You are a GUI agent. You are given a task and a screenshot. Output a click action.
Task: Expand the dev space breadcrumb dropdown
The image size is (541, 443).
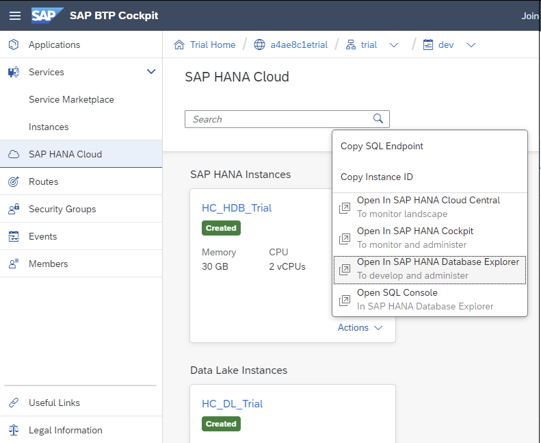pyautogui.click(x=471, y=45)
